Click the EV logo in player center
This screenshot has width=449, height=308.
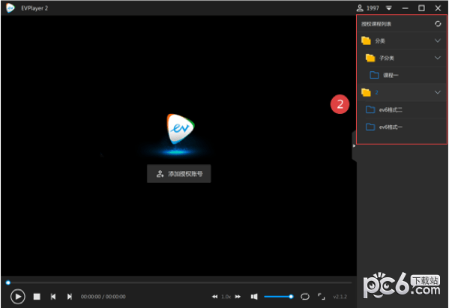pos(181,129)
